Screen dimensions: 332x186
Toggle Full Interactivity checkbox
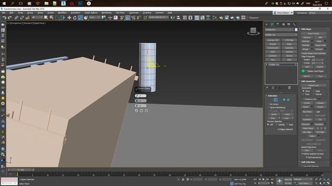pos(306,157)
